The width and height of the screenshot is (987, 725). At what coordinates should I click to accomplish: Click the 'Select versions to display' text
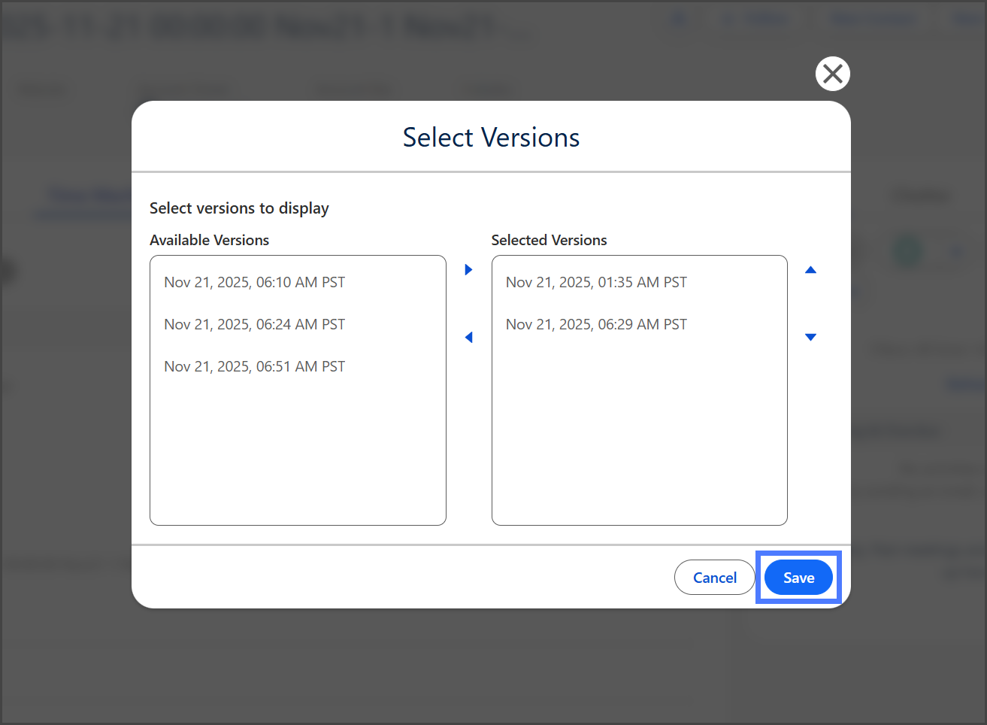pyautogui.click(x=239, y=208)
